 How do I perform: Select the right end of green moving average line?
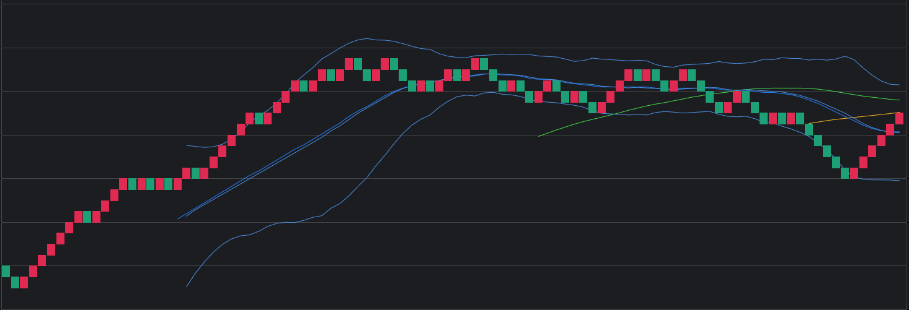click(x=898, y=100)
